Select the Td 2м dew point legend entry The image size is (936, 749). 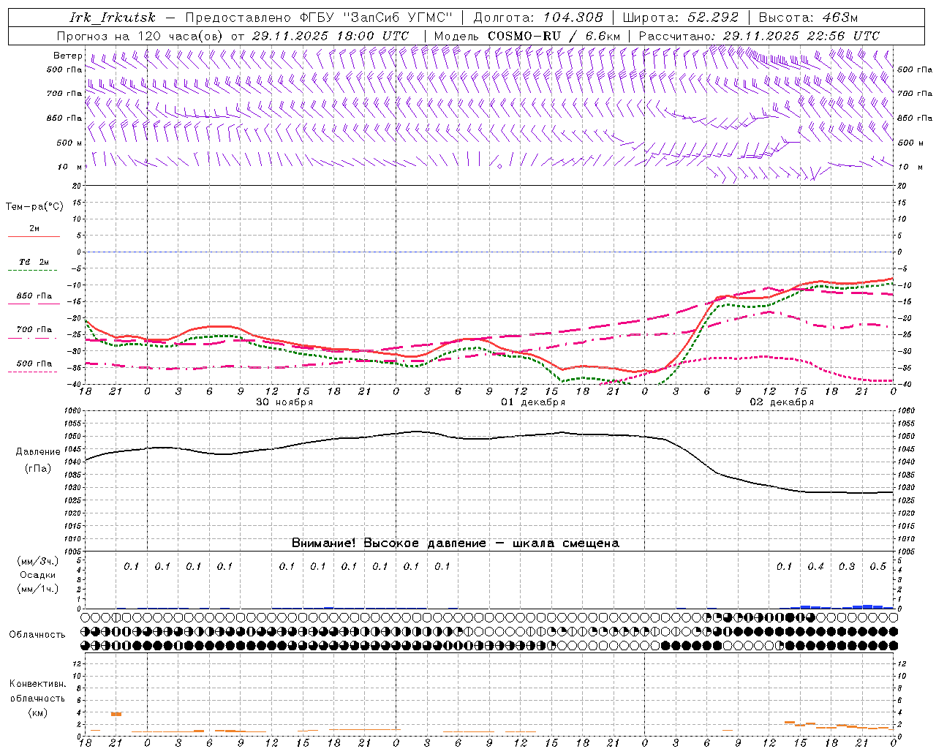point(34,263)
